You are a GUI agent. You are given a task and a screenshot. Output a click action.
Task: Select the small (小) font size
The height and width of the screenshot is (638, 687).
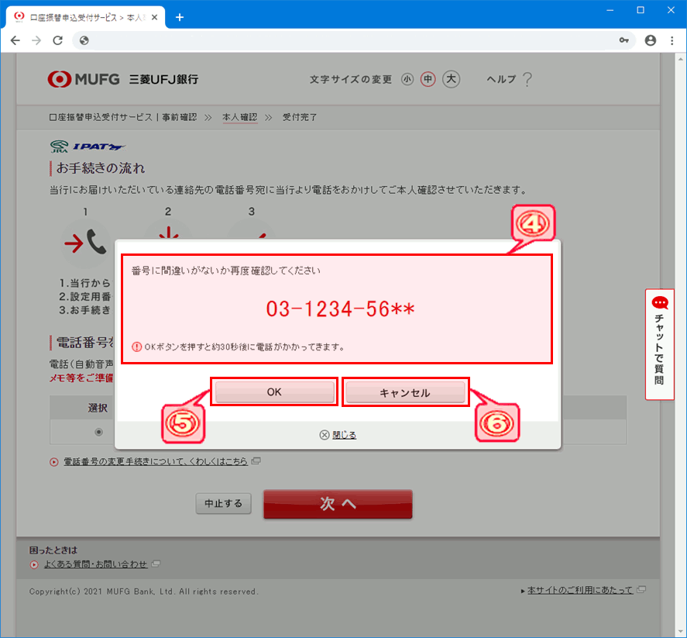pyautogui.click(x=407, y=79)
